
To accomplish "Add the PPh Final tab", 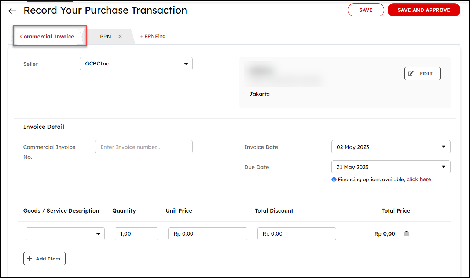I will coord(153,37).
